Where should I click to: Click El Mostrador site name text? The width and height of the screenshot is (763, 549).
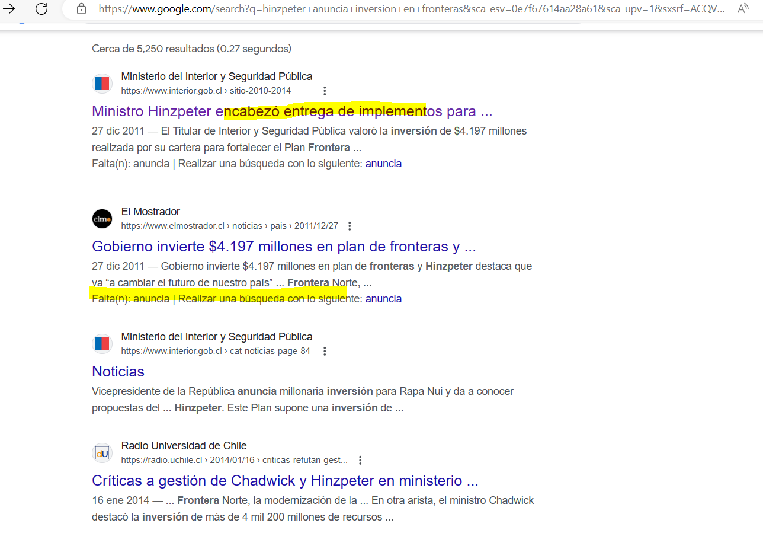pyautogui.click(x=150, y=212)
